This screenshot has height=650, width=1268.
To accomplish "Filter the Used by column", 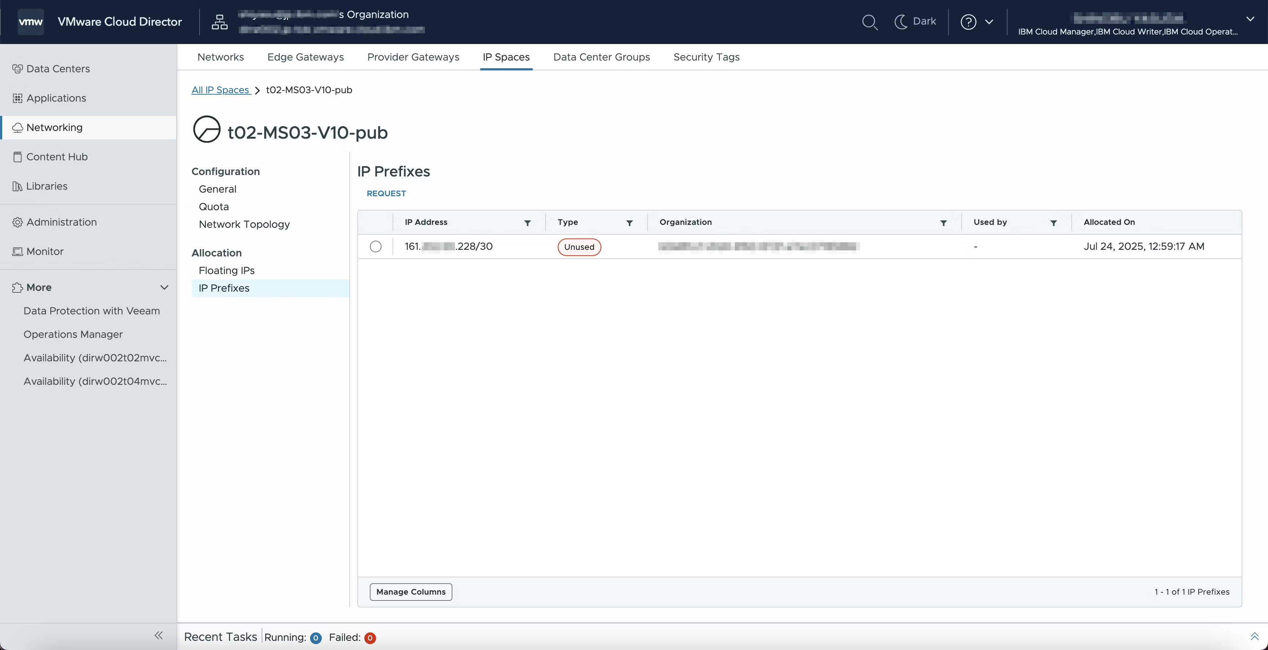I will (1053, 223).
